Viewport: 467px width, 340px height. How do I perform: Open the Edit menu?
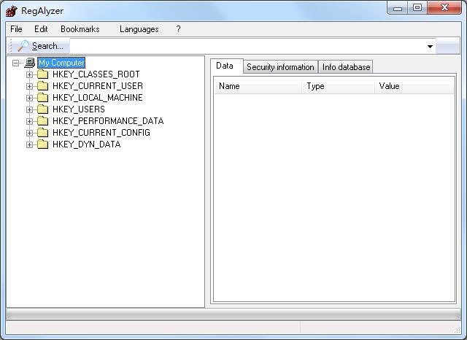click(41, 29)
